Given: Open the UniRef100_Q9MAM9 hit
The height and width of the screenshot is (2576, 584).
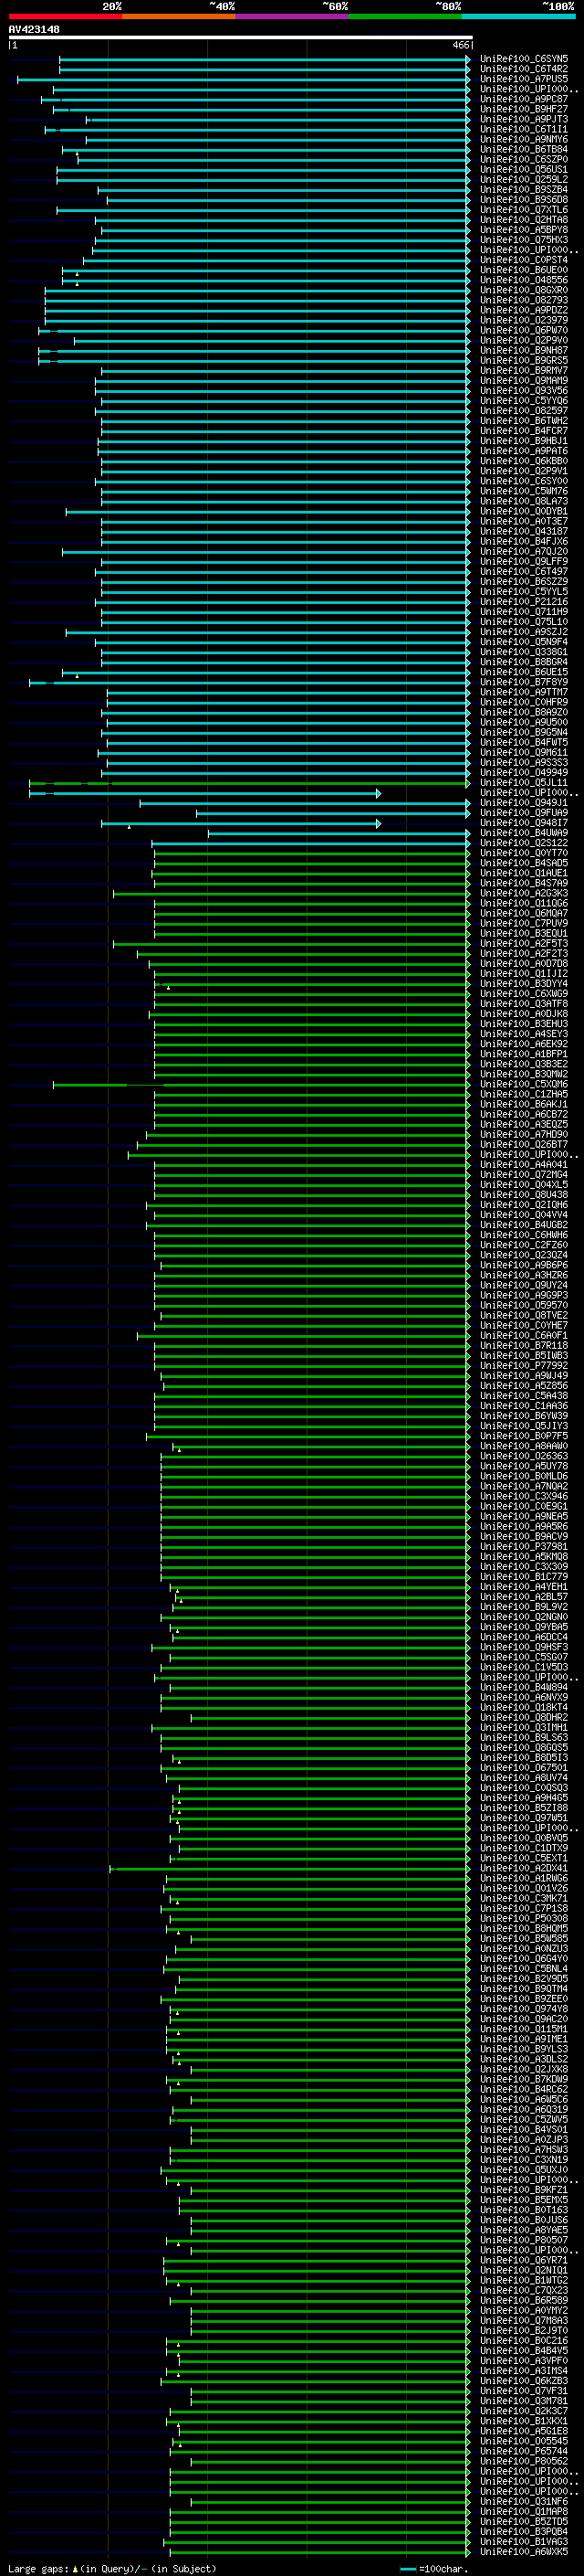Looking at the screenshot, I should pos(524,381).
